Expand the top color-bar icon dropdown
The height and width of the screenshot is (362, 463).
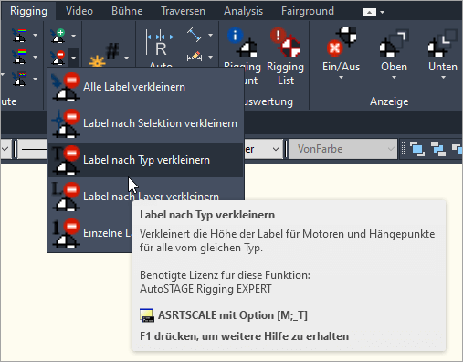pos(36,36)
